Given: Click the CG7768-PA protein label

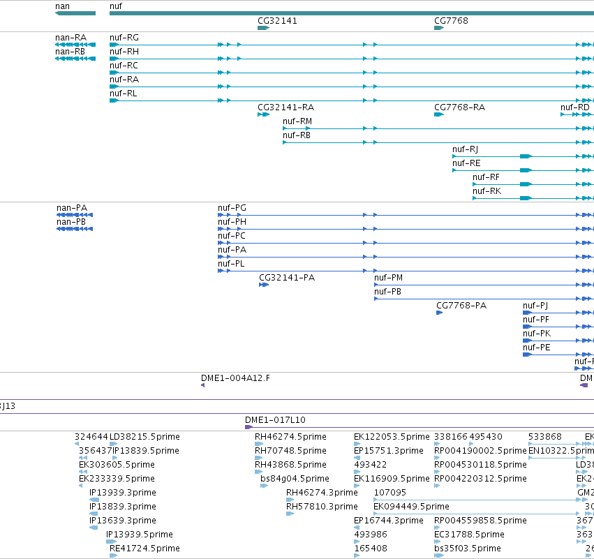Looking at the screenshot, I should coord(461,306).
